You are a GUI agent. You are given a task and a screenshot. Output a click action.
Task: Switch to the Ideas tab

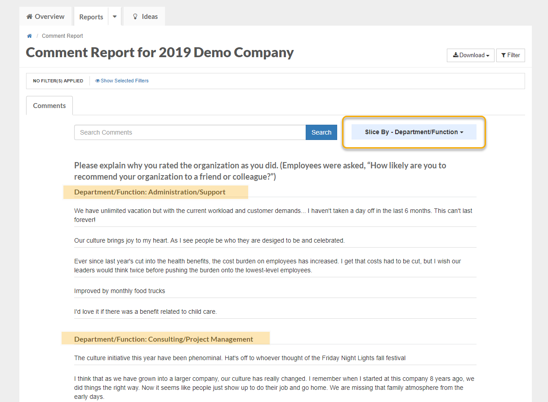point(145,17)
